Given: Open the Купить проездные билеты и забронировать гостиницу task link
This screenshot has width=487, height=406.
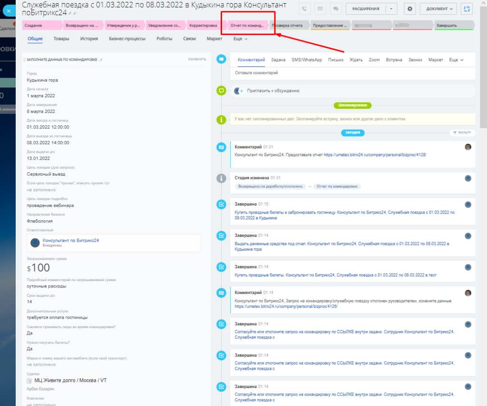Looking at the screenshot, I should [344, 215].
